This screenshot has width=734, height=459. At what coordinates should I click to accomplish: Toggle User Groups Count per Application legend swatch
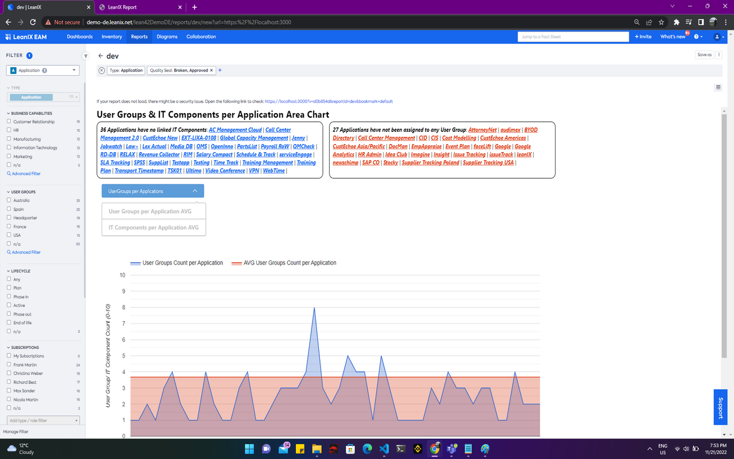pyautogui.click(x=135, y=263)
